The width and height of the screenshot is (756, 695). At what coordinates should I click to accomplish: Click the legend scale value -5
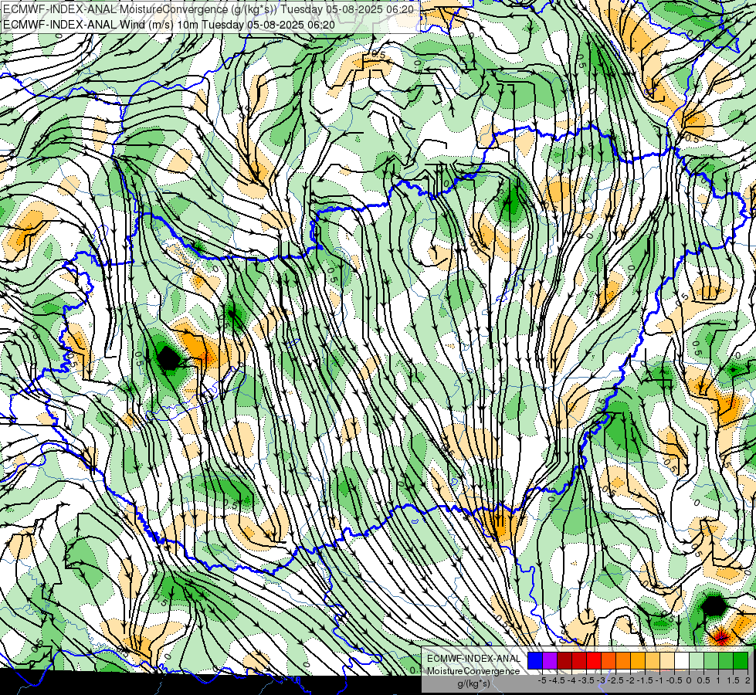pos(542,680)
